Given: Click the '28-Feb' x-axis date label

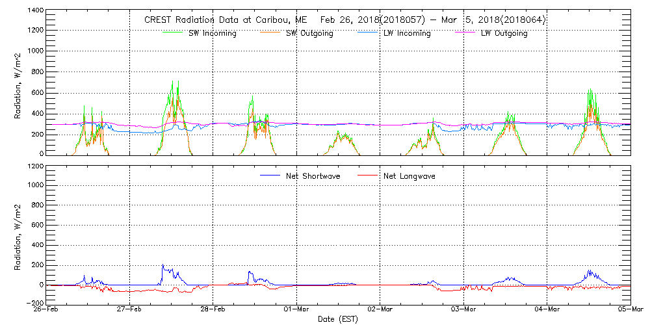Looking at the screenshot, I should pos(213,309).
